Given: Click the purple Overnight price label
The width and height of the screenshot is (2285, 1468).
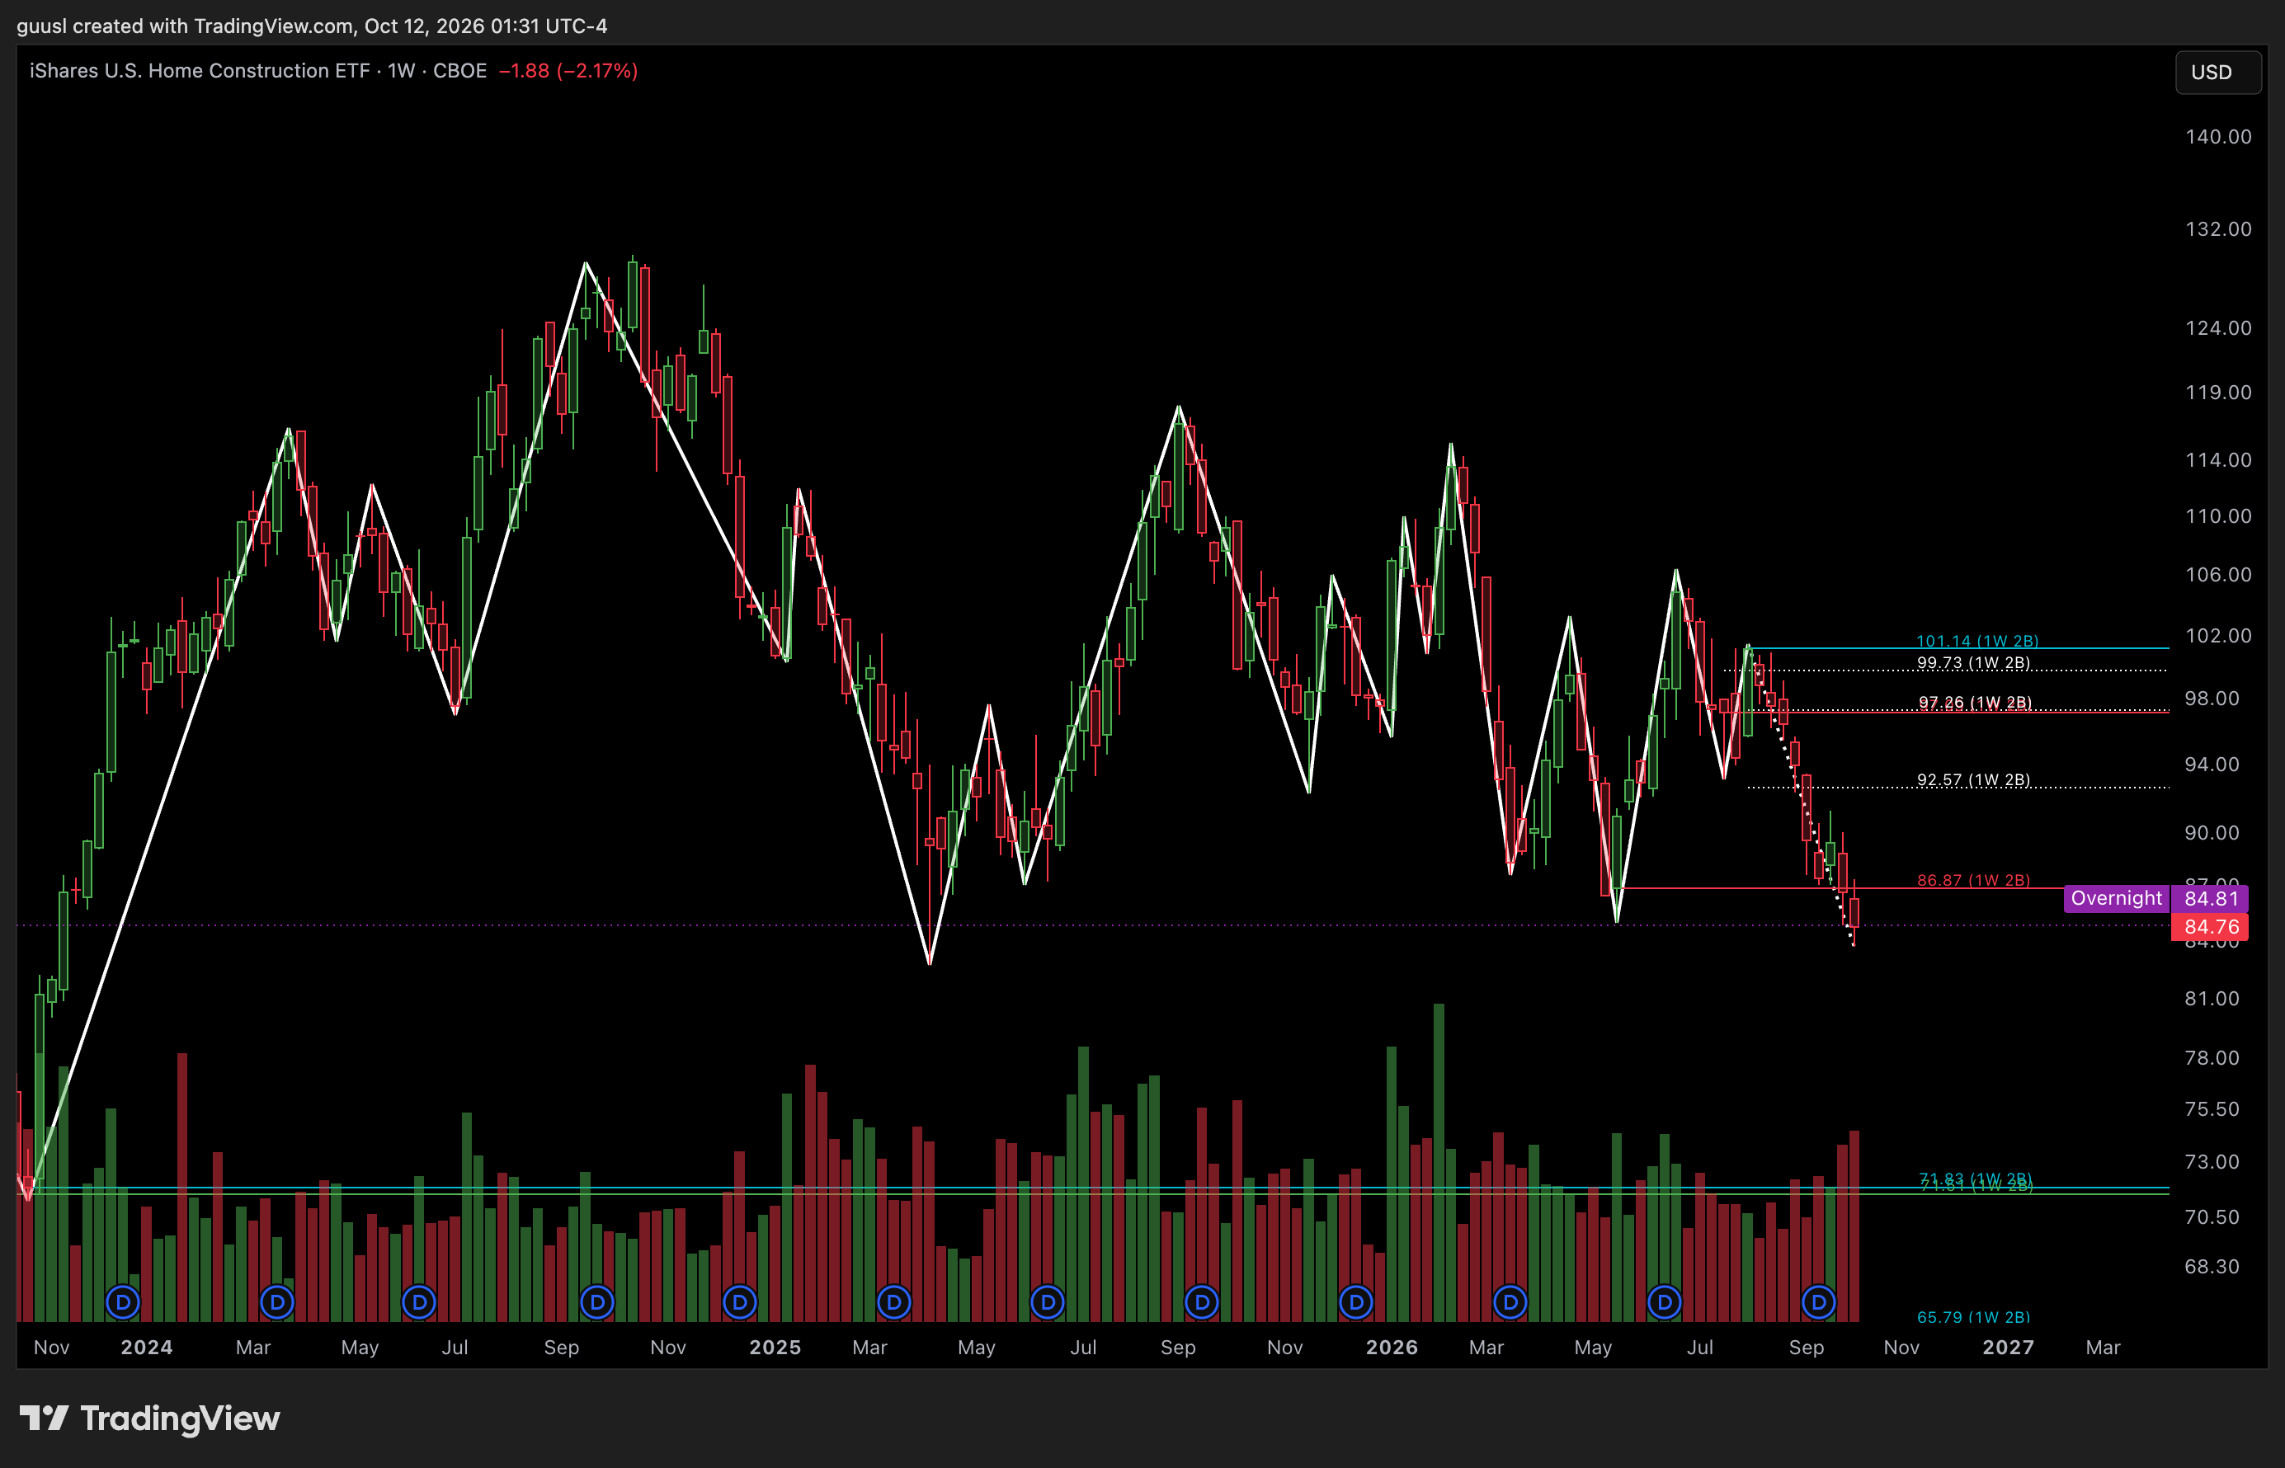Looking at the screenshot, I should pos(2116,898).
